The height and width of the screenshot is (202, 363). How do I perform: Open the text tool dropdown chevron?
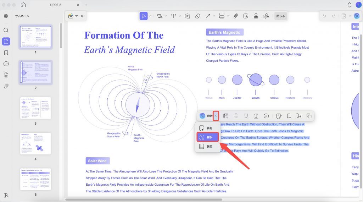point(180,16)
